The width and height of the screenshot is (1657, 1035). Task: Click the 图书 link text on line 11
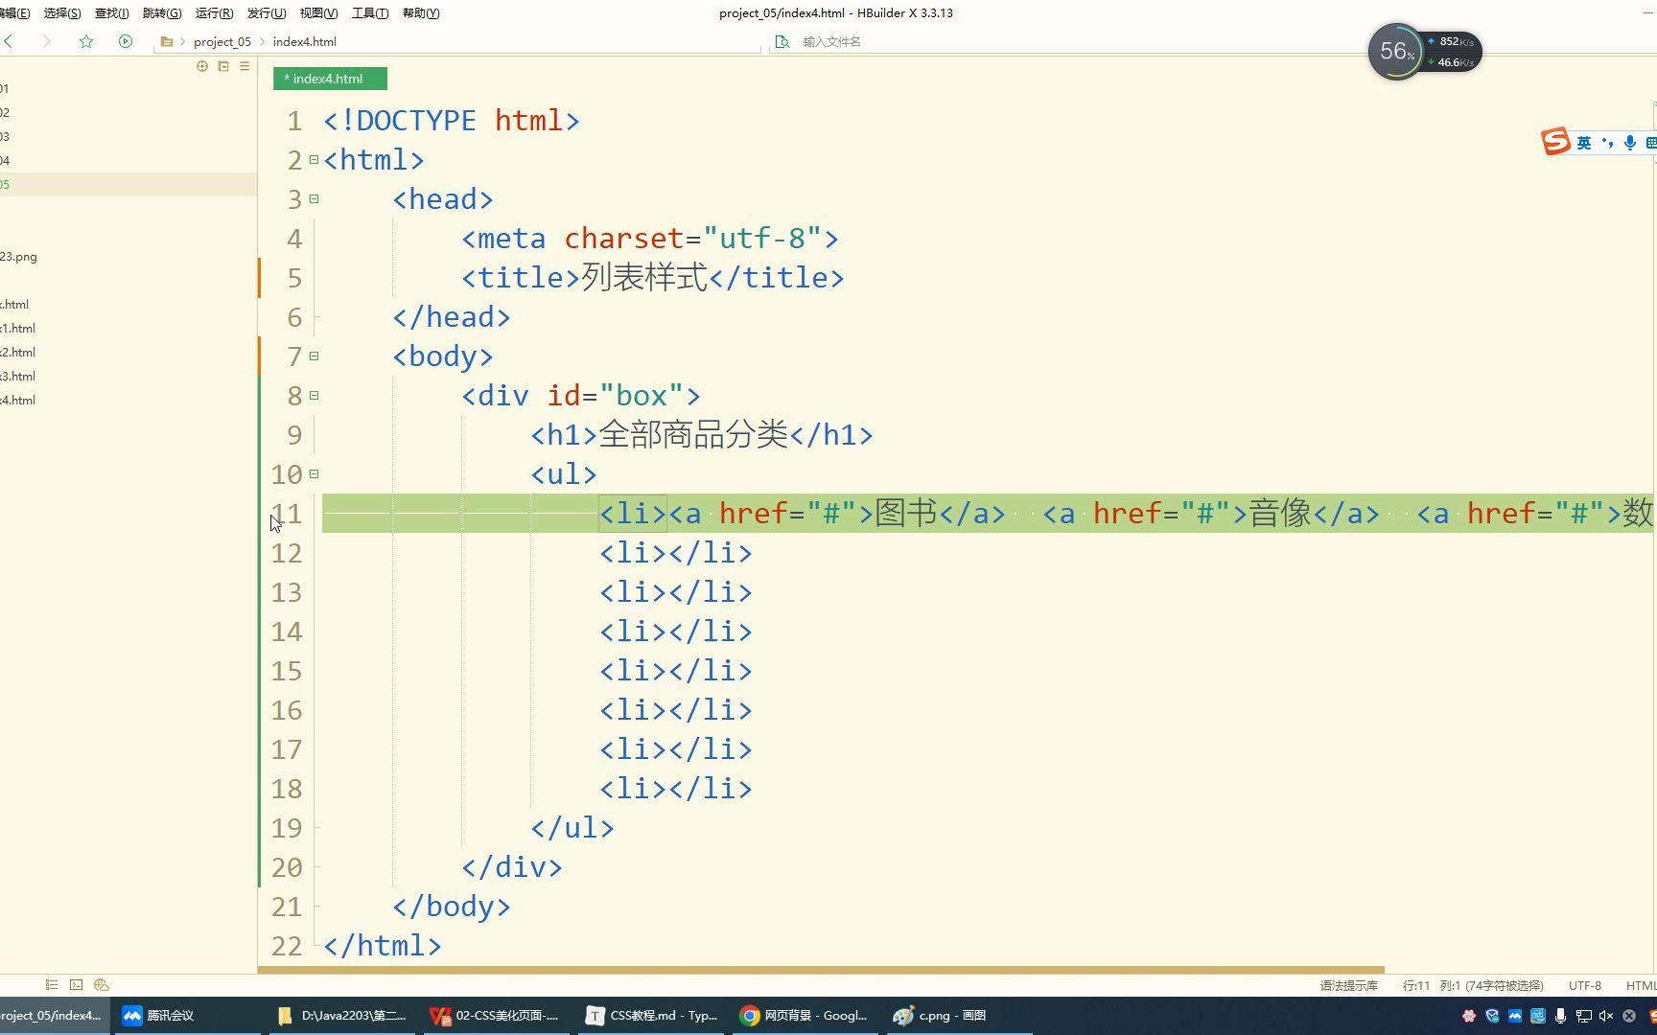(x=906, y=514)
